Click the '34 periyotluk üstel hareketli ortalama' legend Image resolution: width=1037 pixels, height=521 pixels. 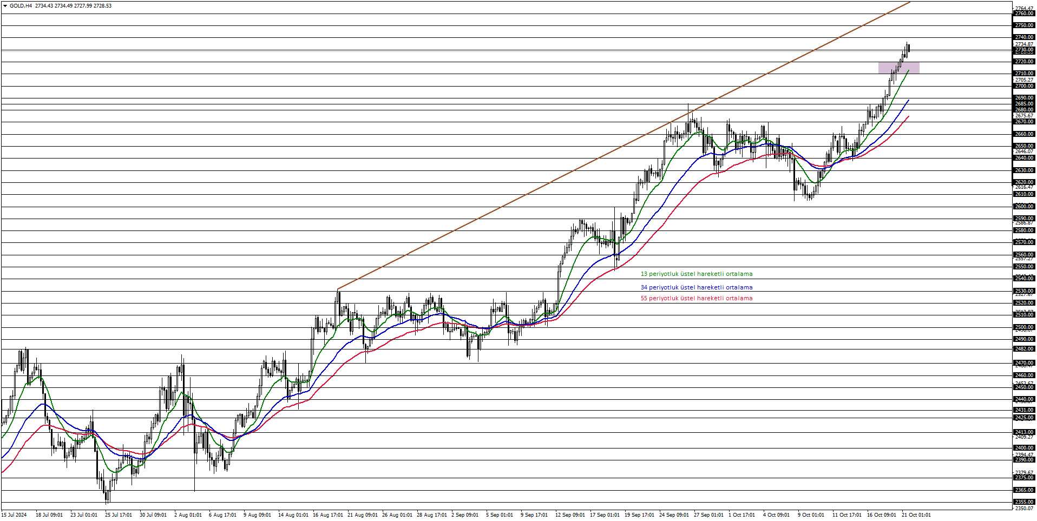tap(696, 288)
